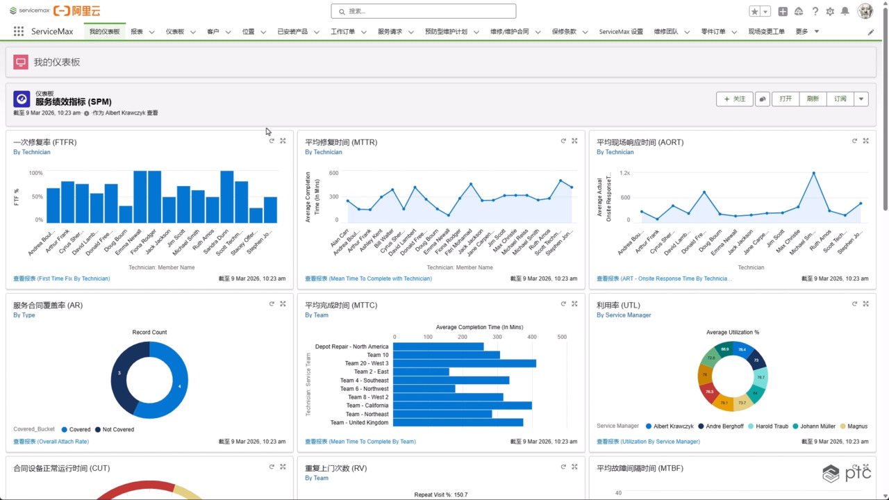Click the 刷新 dashboard button
889x500 pixels.
tap(813, 99)
